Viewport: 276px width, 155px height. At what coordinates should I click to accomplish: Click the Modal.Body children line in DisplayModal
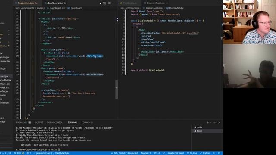162,52
